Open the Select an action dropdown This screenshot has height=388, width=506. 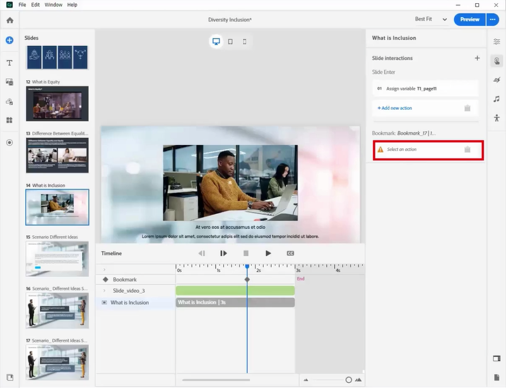point(425,150)
